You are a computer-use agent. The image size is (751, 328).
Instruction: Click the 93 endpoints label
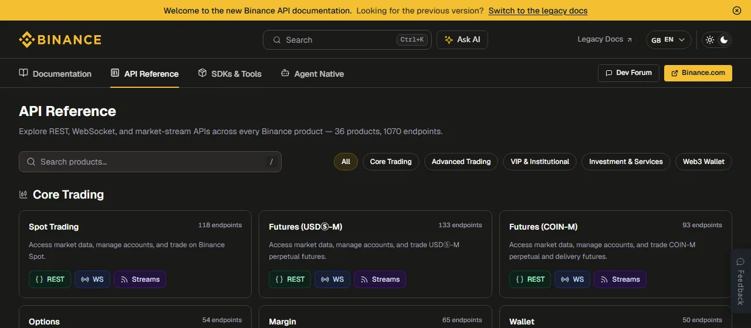[x=702, y=225]
